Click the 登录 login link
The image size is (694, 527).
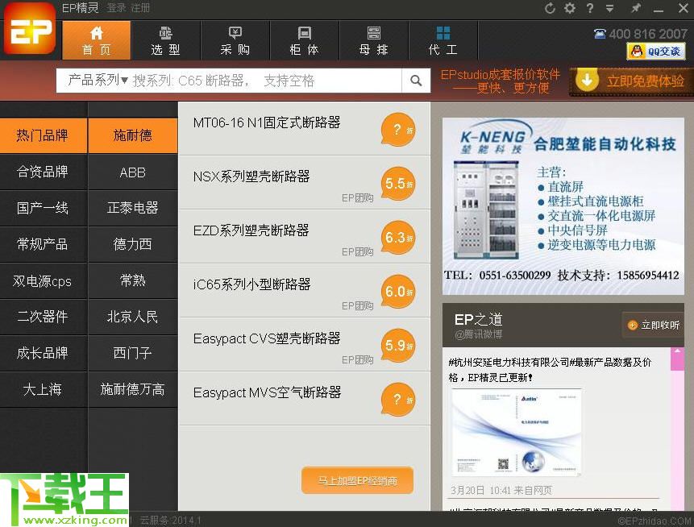[x=116, y=7]
